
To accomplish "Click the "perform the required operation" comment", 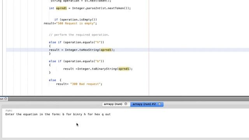I will (79, 35).
